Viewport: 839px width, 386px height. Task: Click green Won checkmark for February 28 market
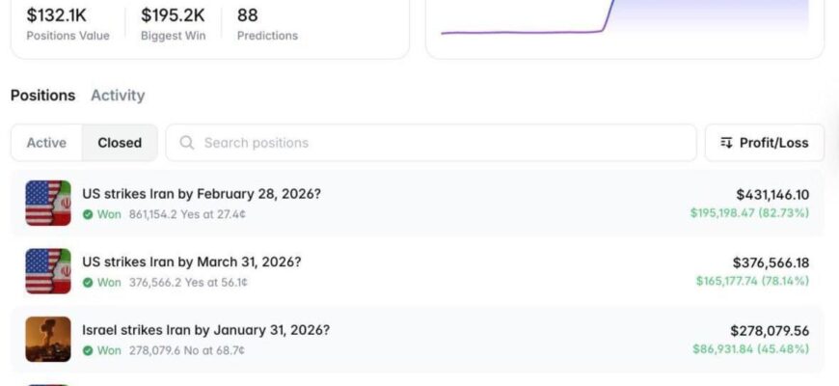pos(88,214)
